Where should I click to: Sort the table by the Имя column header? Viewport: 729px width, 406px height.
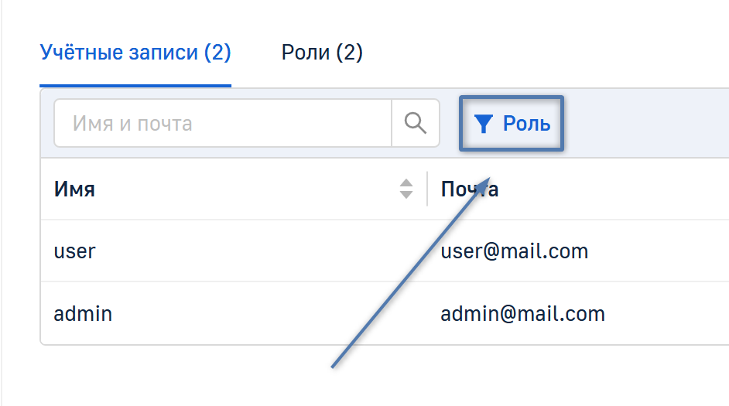pos(74,189)
